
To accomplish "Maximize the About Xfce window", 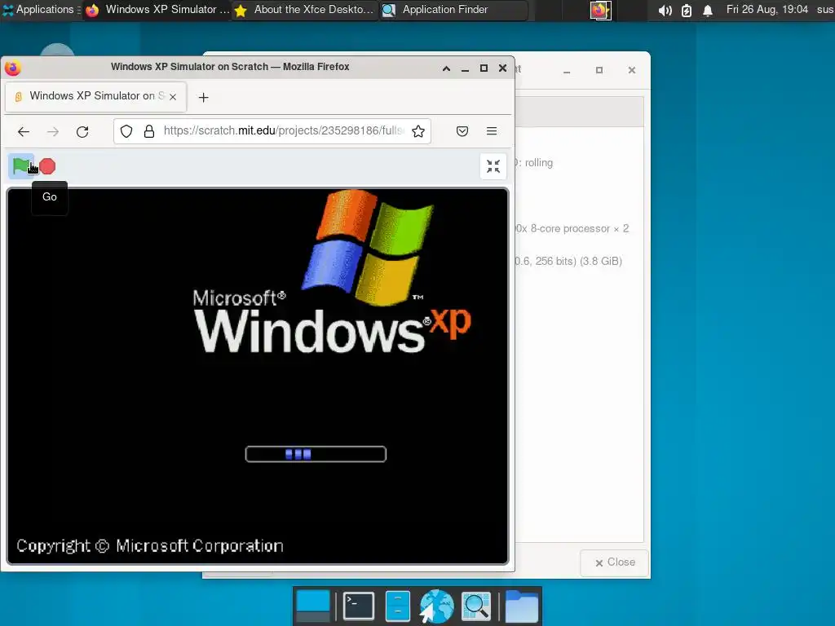I will [x=599, y=70].
